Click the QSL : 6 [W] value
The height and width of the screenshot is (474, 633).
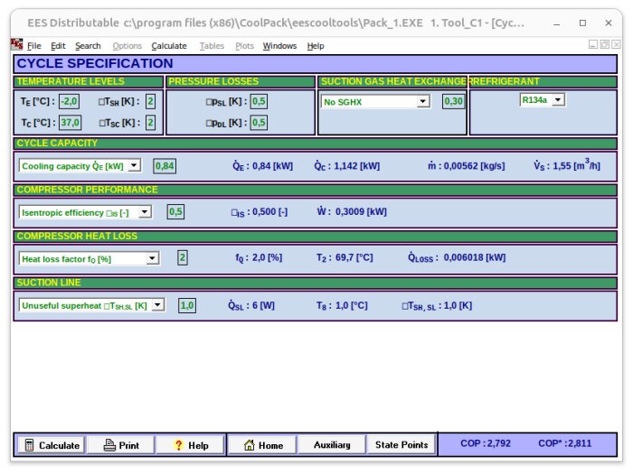(x=251, y=305)
